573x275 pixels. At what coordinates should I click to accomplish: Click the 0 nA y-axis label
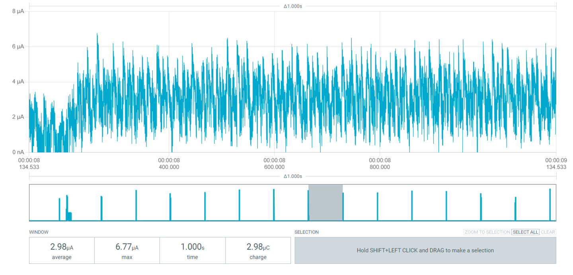click(x=18, y=152)
